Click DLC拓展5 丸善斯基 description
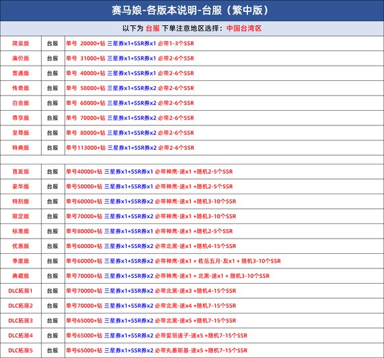This screenshot has height=358, width=384. click(x=157, y=351)
